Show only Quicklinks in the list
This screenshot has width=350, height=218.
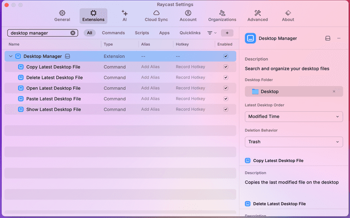[x=190, y=33]
